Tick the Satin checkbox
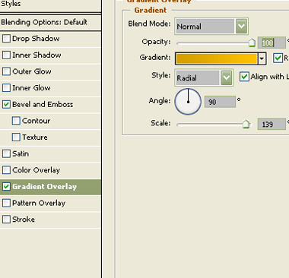289x278 pixels. pyautogui.click(x=6, y=153)
